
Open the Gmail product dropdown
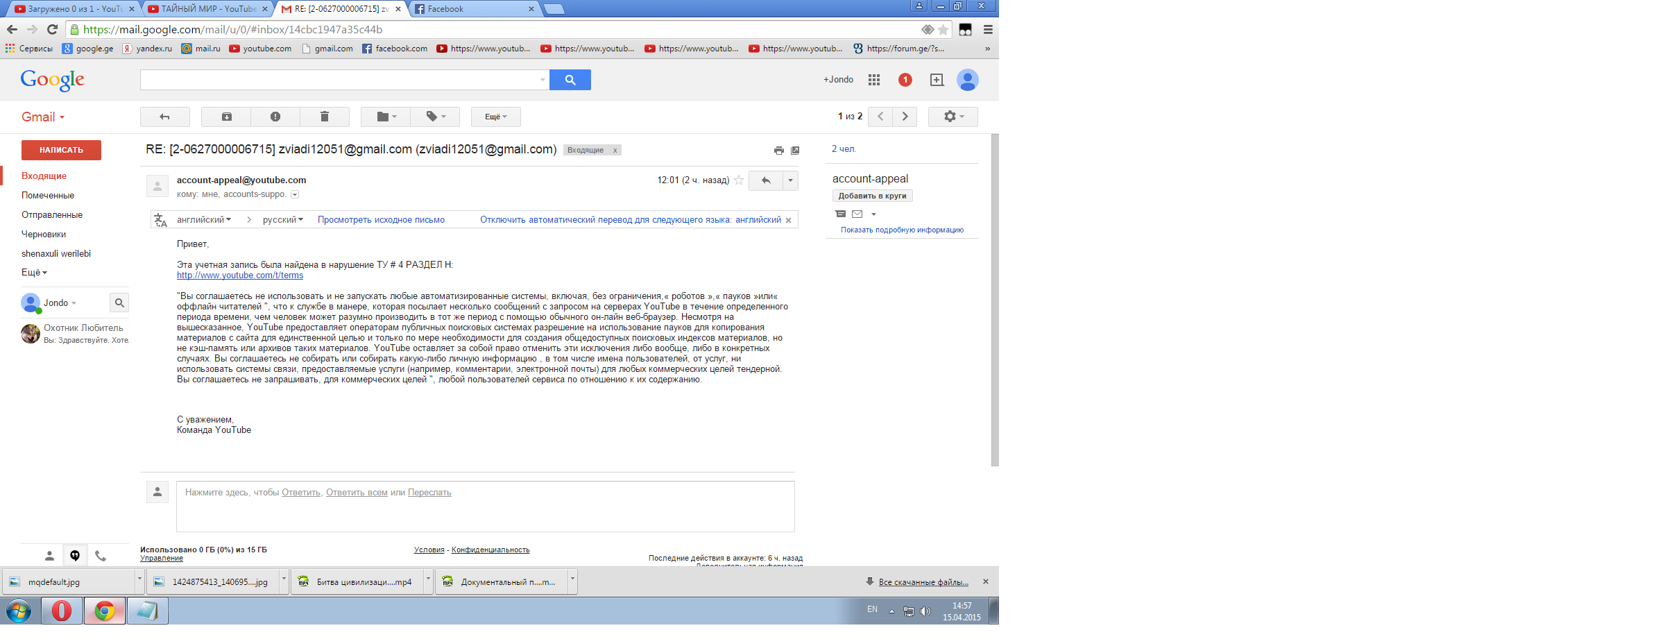43,117
